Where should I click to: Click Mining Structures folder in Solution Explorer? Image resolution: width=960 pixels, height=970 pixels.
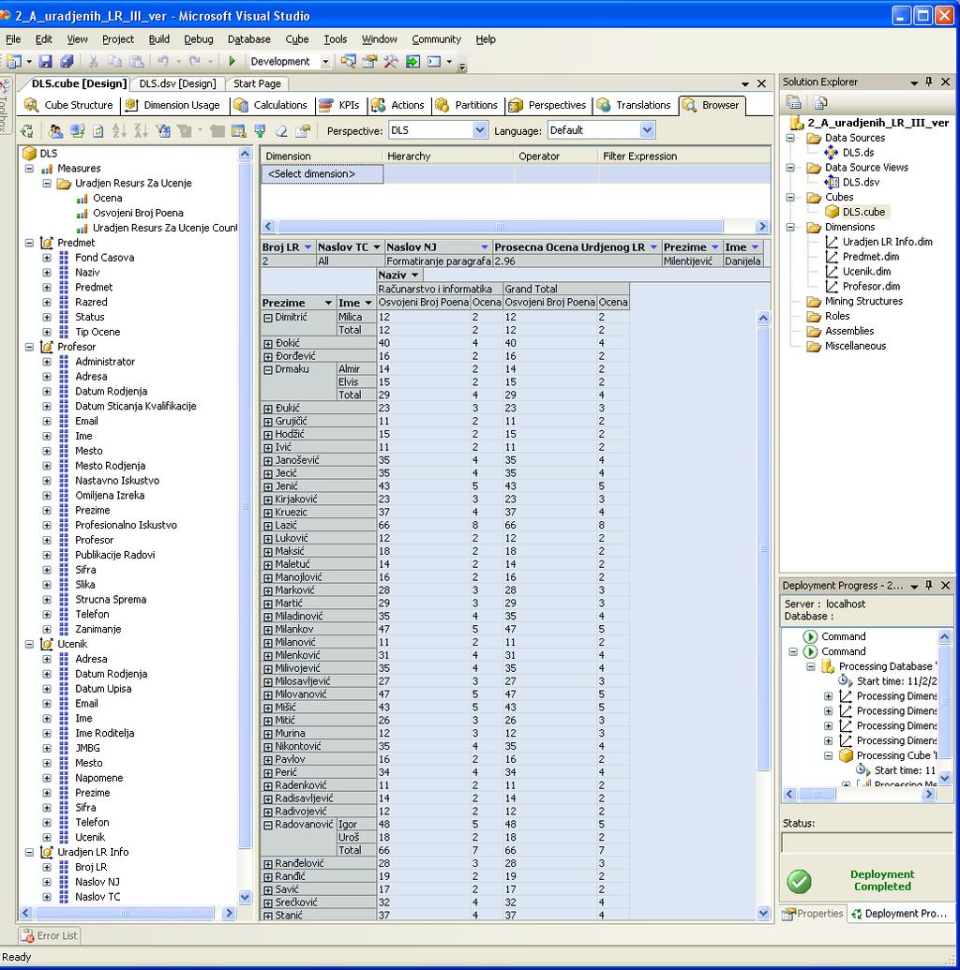coord(862,301)
